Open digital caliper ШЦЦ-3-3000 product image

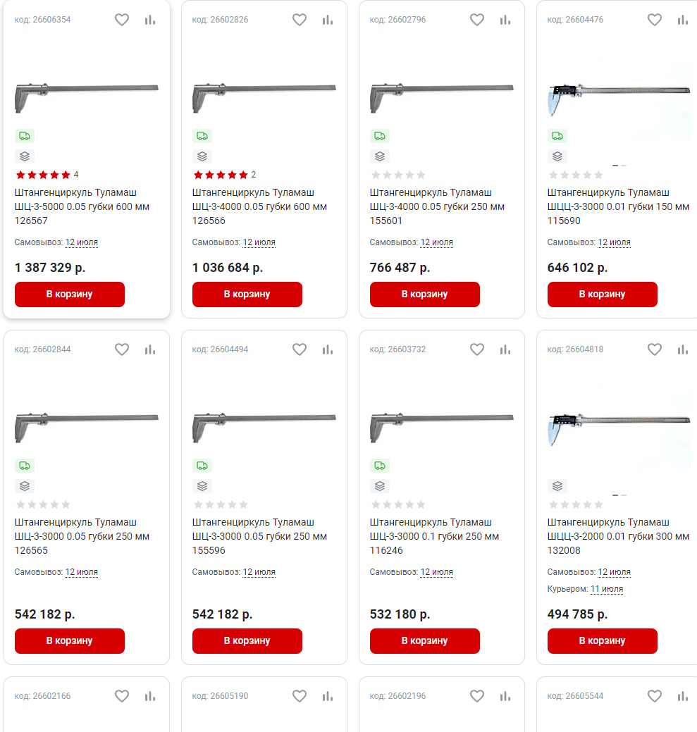coord(619,99)
